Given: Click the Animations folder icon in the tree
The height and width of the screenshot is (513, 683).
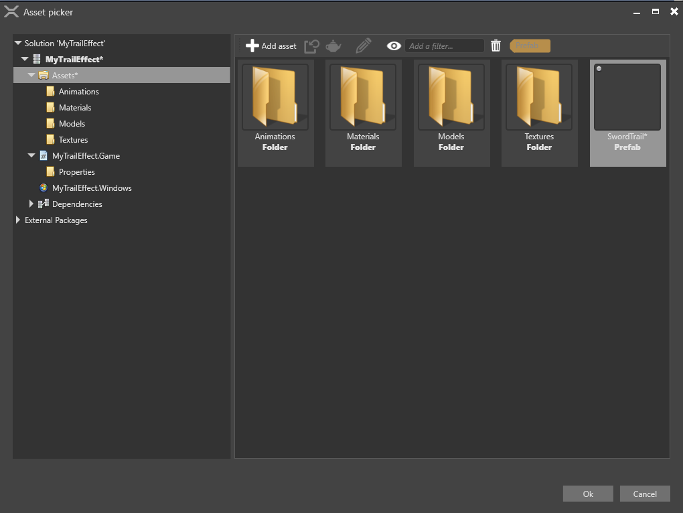Looking at the screenshot, I should [50, 91].
